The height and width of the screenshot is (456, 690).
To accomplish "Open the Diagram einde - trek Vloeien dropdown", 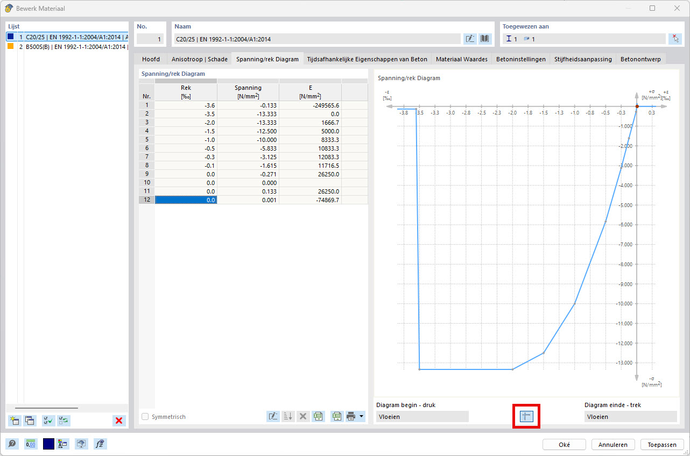I will click(630, 416).
